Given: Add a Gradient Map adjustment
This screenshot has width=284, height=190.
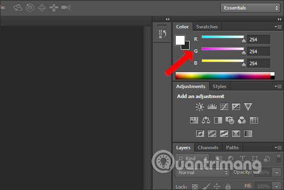Looking at the screenshot, I should coord(248,133).
